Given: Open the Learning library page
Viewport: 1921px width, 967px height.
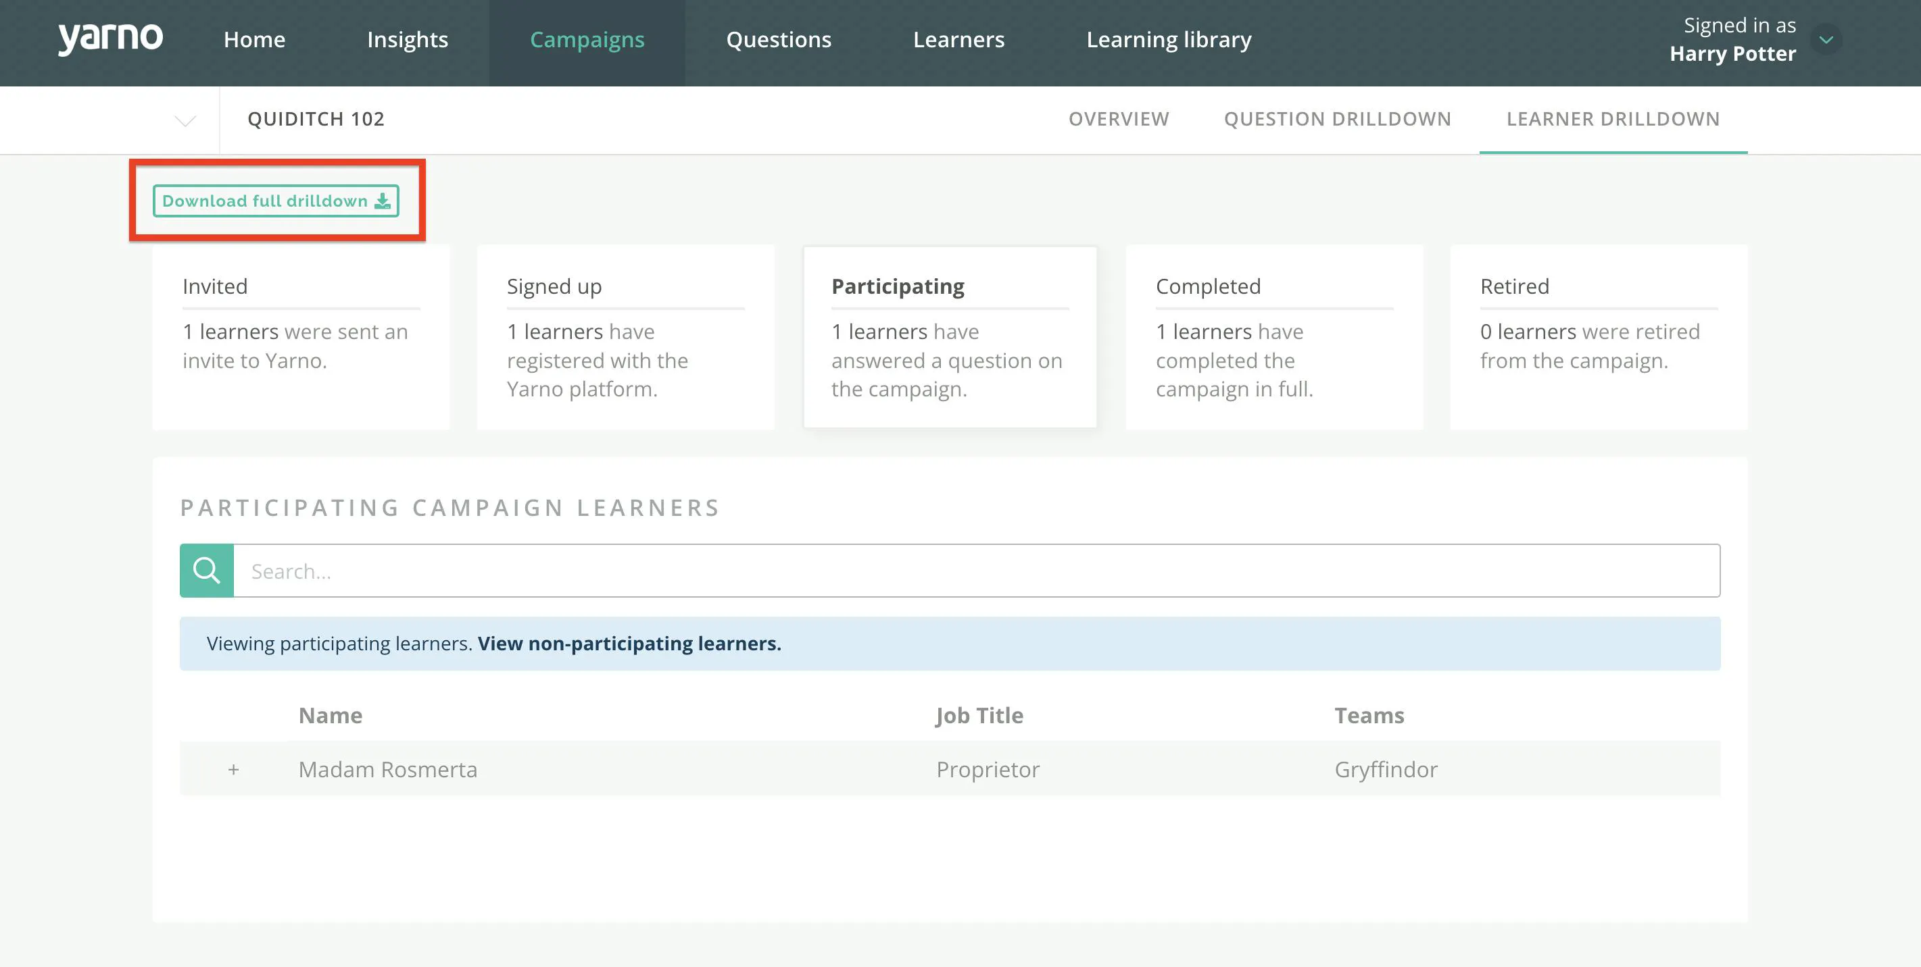Looking at the screenshot, I should coord(1169,39).
